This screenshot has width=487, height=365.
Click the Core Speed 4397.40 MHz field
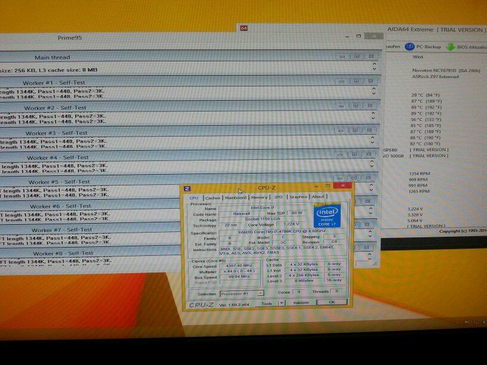click(239, 265)
